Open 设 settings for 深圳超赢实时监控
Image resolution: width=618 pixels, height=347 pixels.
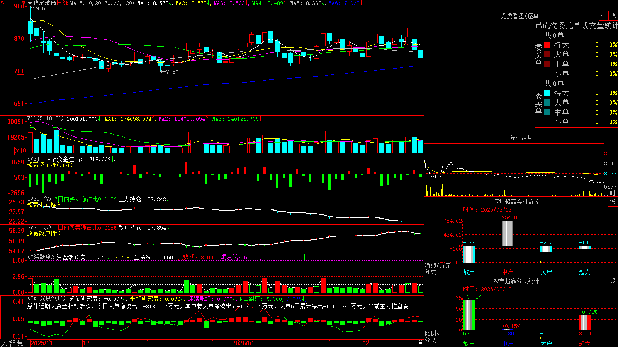click(613, 202)
